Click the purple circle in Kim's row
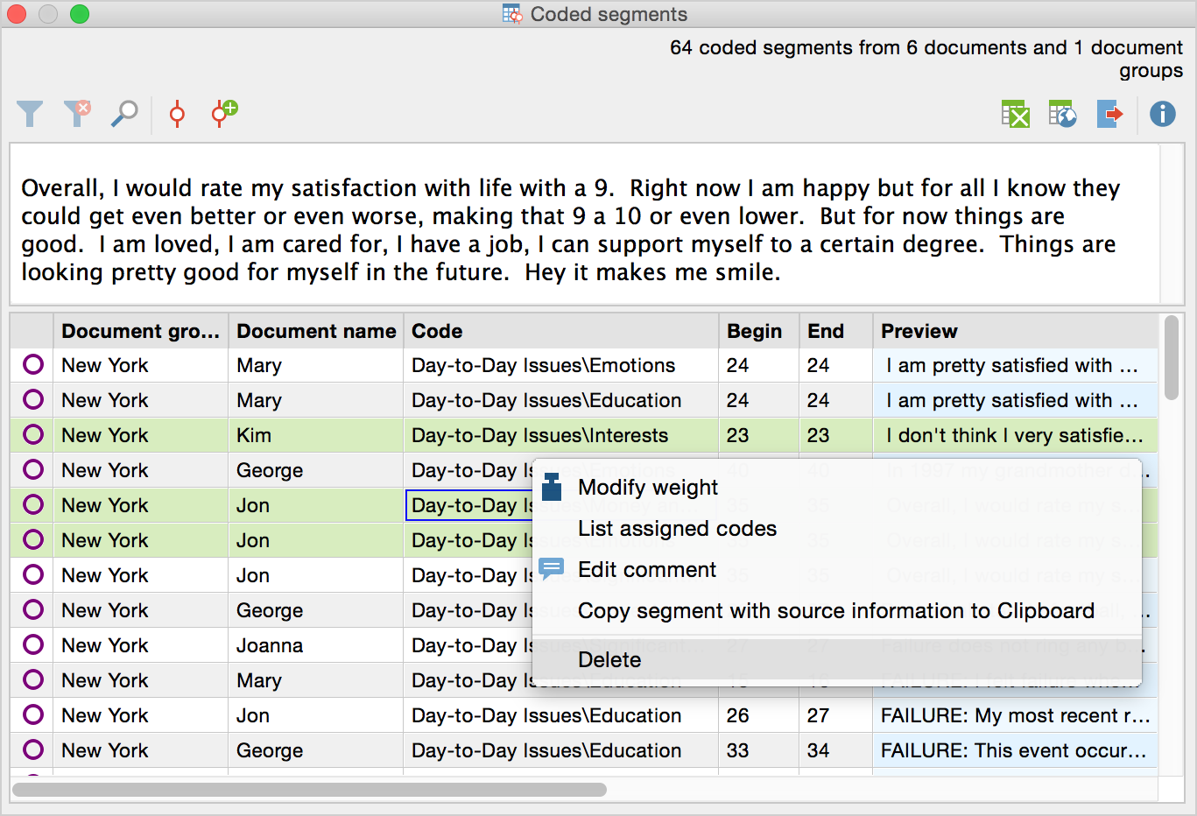This screenshot has height=816, width=1197. tap(33, 435)
